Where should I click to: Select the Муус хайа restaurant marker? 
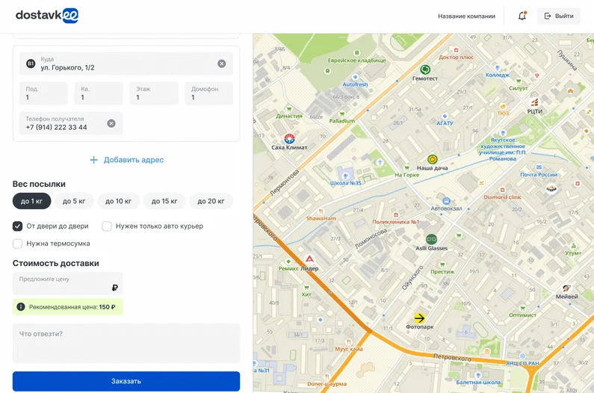348,342
